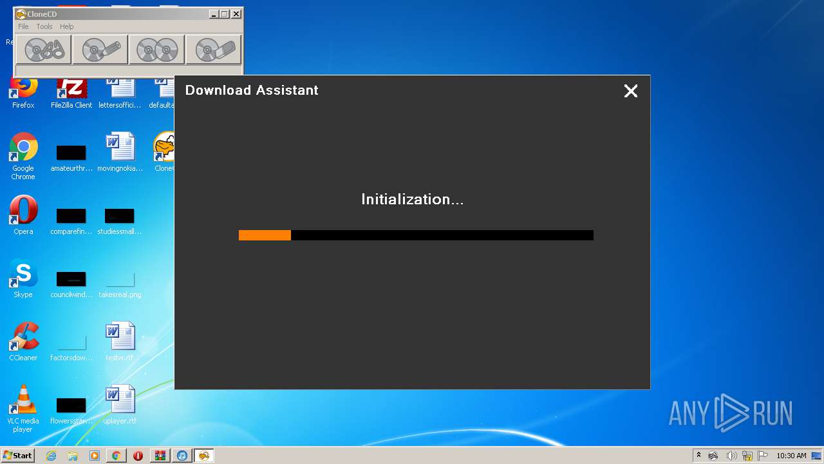Select the Skype desktop shortcut

23,278
